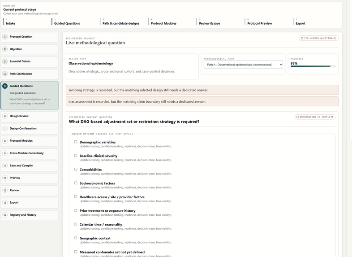The image size is (352, 257).
Task: Select Healthcare access / site / provider factors checkbox
Action: click(x=76, y=197)
